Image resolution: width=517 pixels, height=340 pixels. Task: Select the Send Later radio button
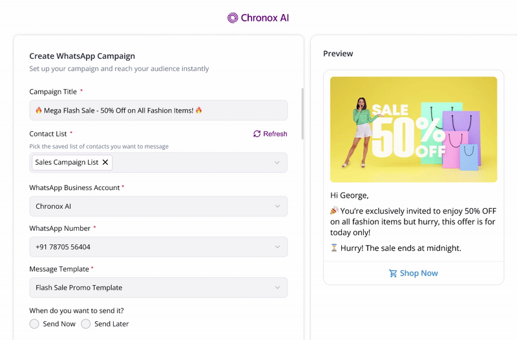point(86,324)
